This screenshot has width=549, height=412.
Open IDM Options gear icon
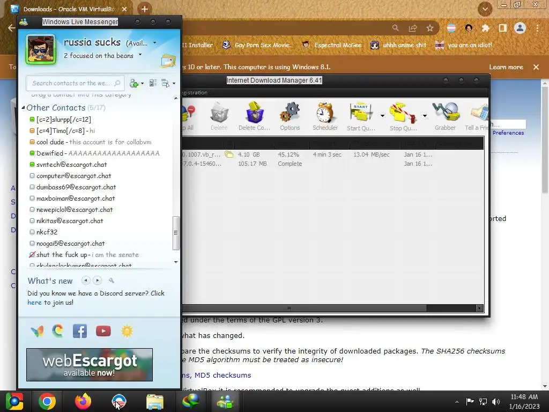[x=290, y=116]
